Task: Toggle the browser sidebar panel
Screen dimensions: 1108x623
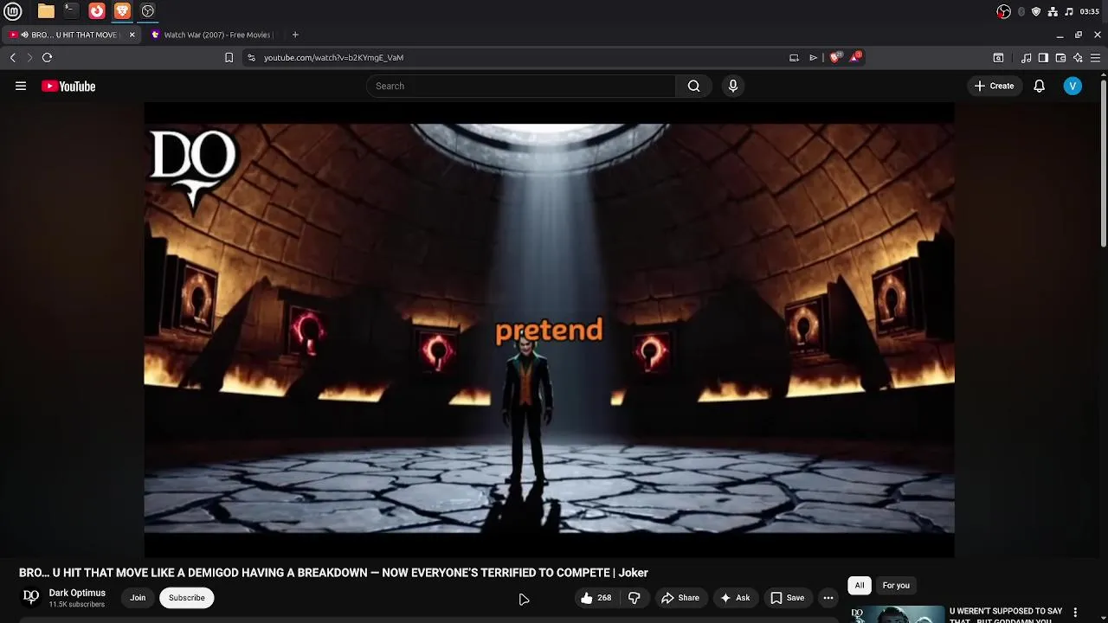Action: click(x=1043, y=57)
